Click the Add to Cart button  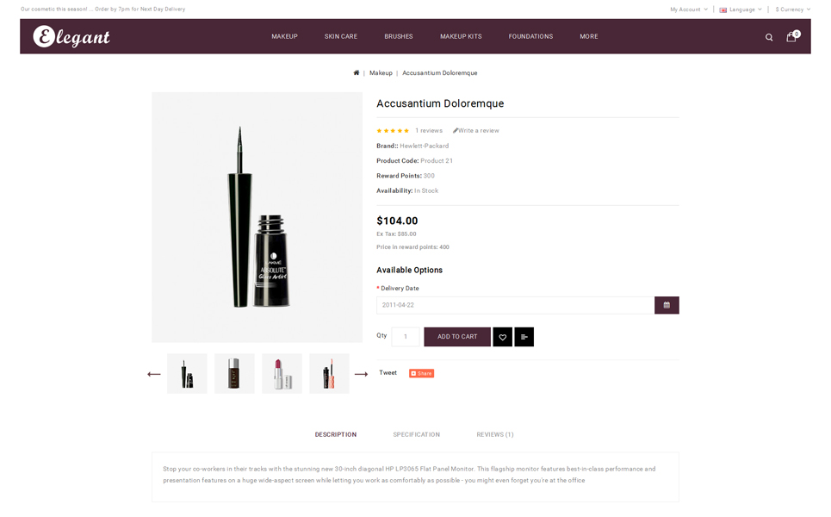point(457,337)
